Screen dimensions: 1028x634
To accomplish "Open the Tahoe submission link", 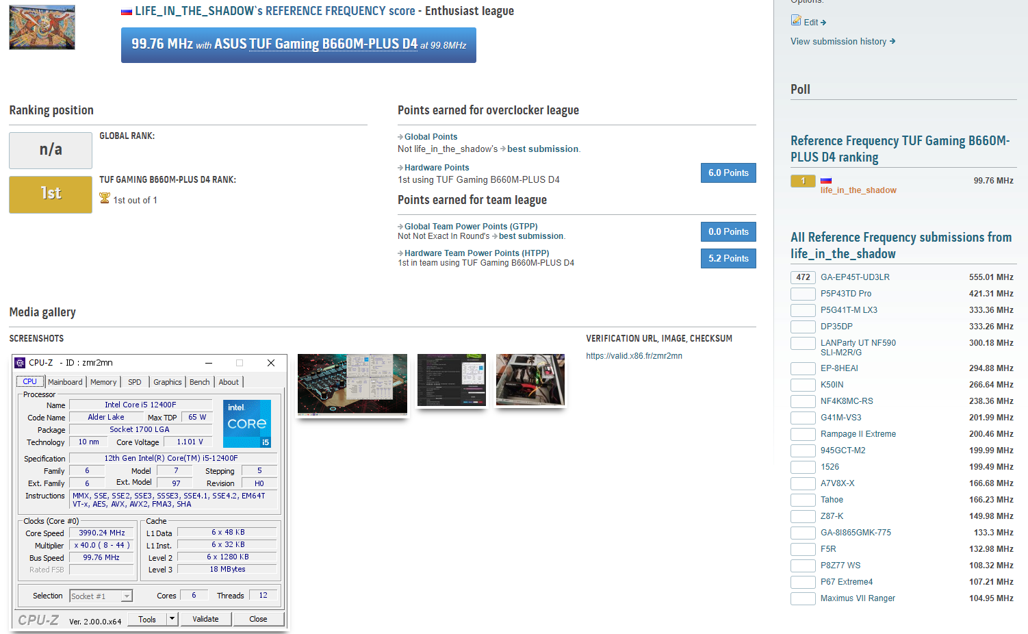I will [x=832, y=500].
